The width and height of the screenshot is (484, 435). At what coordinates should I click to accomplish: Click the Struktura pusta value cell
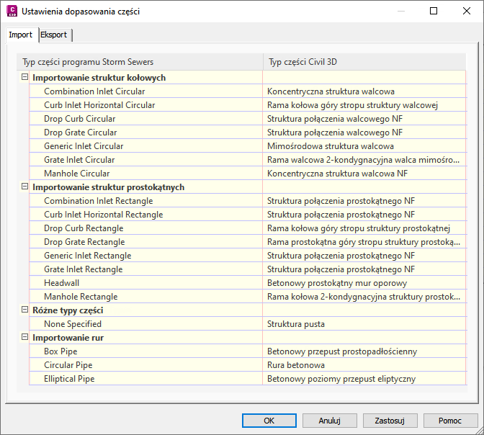[296, 324]
